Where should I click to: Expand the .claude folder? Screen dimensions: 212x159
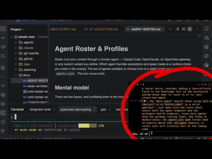click(16, 48)
